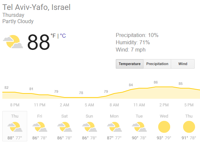Select Sunday's partly cloudy forecast icon
200x145 pixels.
tap(90, 127)
